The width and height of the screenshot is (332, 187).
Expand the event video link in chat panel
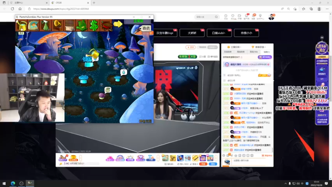(259, 47)
